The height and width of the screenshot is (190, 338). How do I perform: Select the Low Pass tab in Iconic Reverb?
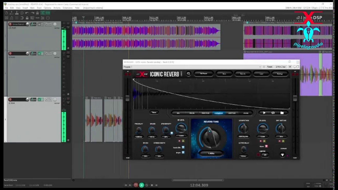(x=232, y=113)
